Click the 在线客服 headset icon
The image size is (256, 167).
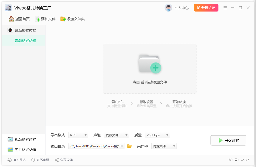(x=33, y=160)
